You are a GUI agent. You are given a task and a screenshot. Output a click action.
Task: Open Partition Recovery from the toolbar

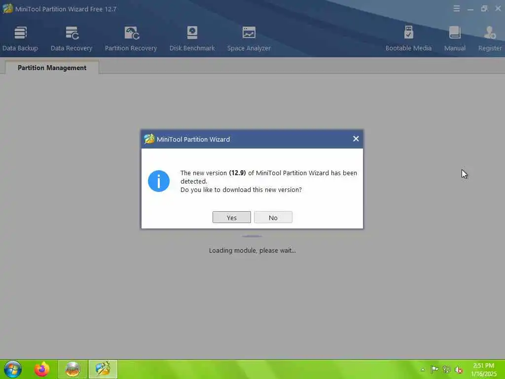coord(131,38)
